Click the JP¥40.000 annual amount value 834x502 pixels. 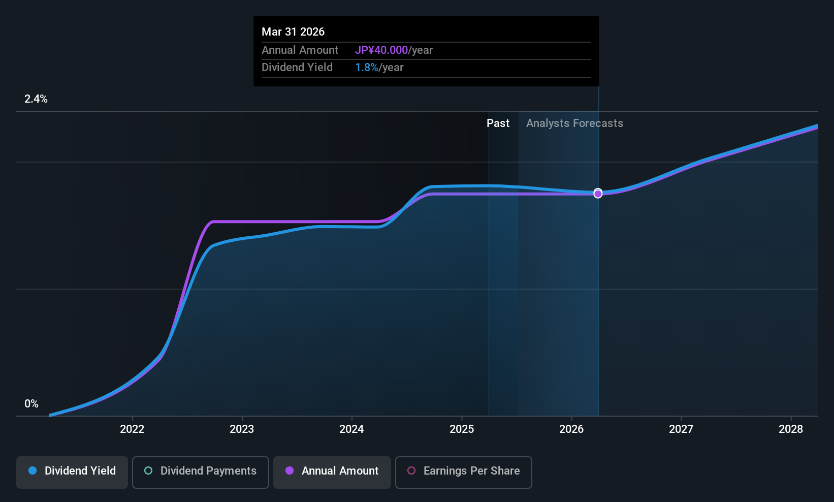(381, 50)
